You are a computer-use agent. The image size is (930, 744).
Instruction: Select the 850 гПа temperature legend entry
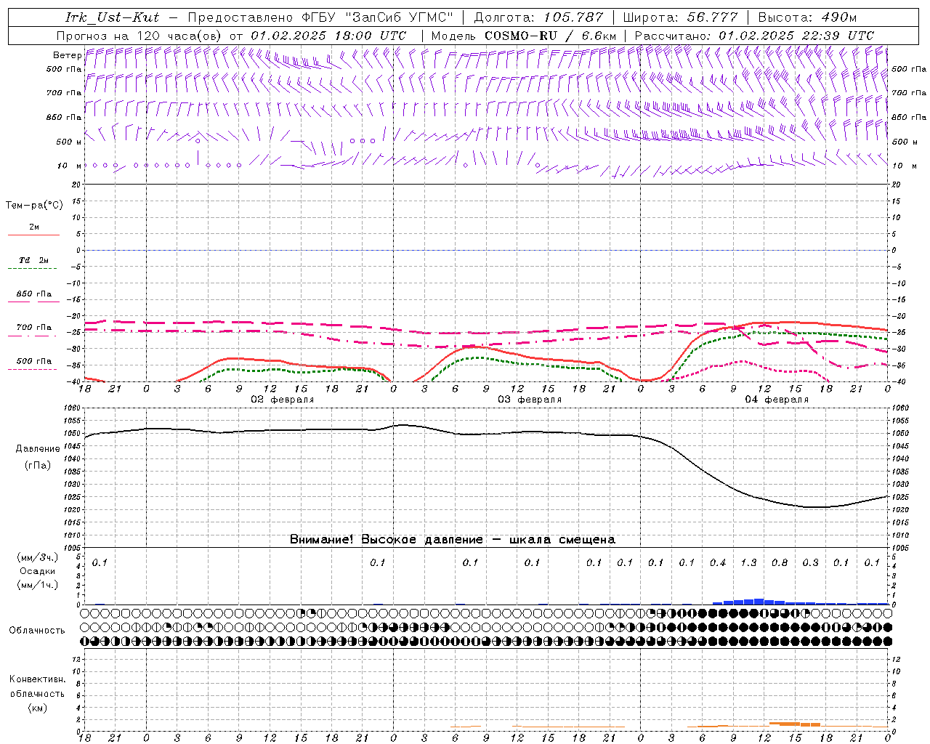[x=33, y=294]
